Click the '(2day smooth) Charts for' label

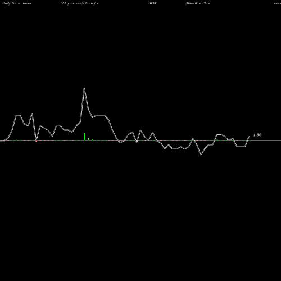(x=80, y=3)
